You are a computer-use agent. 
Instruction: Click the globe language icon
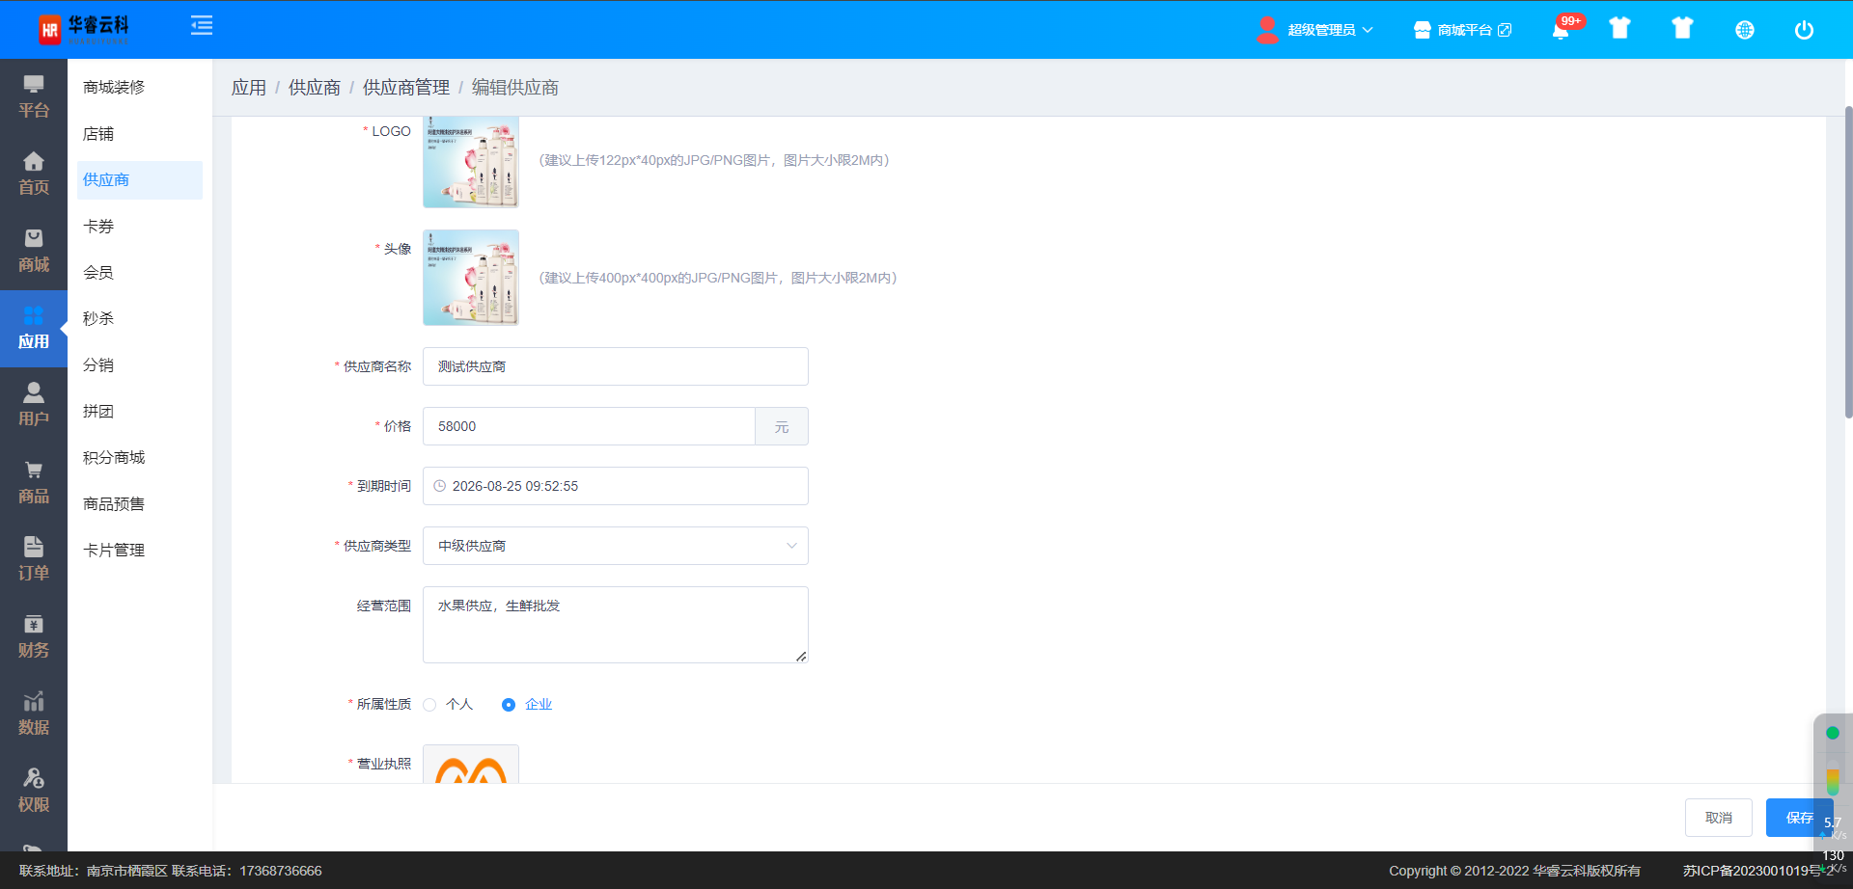[1744, 30]
